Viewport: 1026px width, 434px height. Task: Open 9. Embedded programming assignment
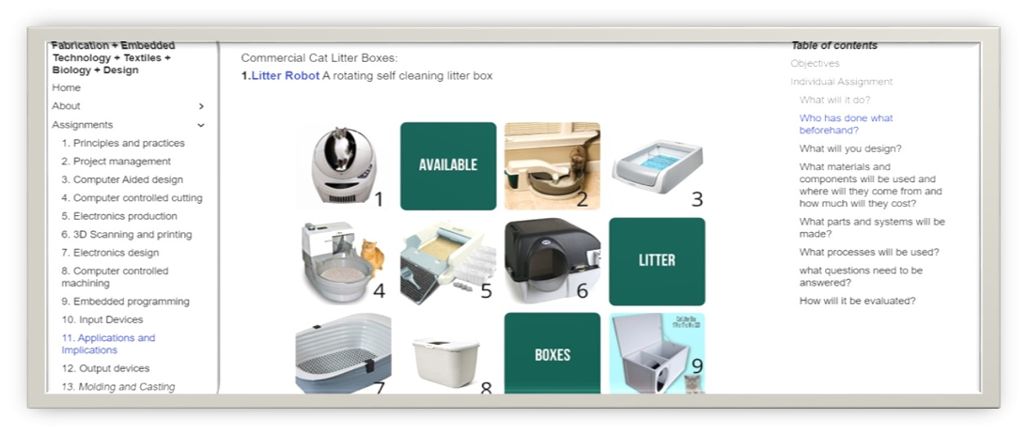point(126,302)
